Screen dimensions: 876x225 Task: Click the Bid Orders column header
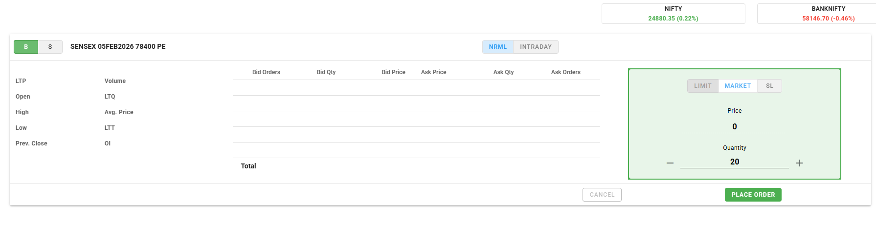(266, 72)
